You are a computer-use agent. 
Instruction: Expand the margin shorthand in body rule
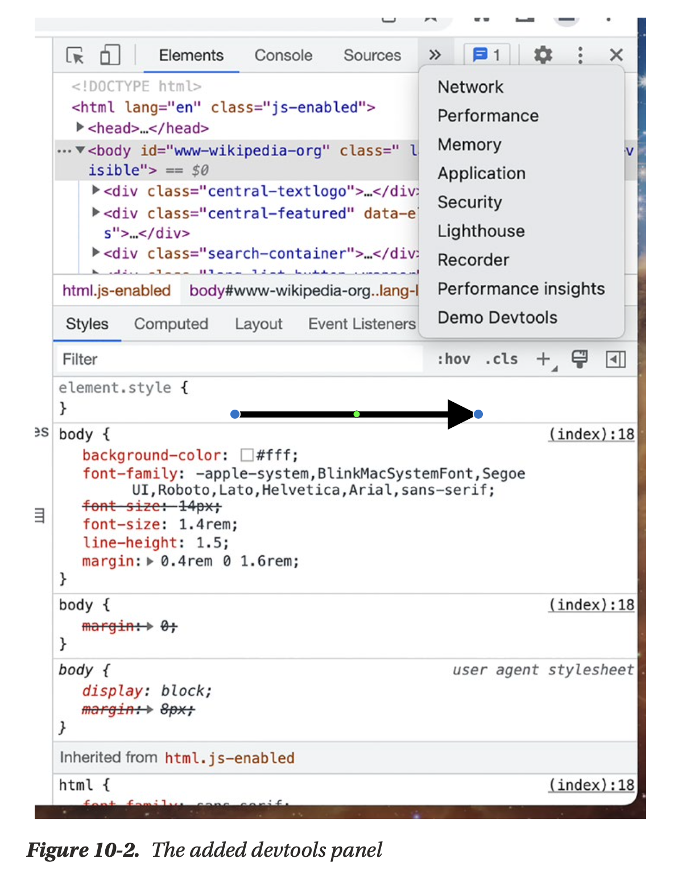150,562
